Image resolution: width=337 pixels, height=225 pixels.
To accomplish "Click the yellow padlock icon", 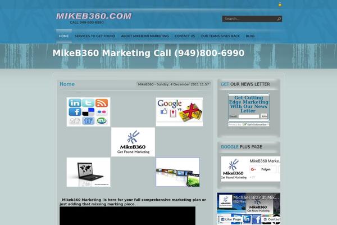I will 280,4.
